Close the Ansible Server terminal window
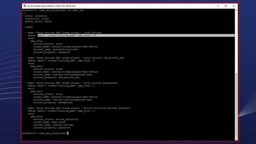This screenshot has width=256, height=144. coord(234,6)
